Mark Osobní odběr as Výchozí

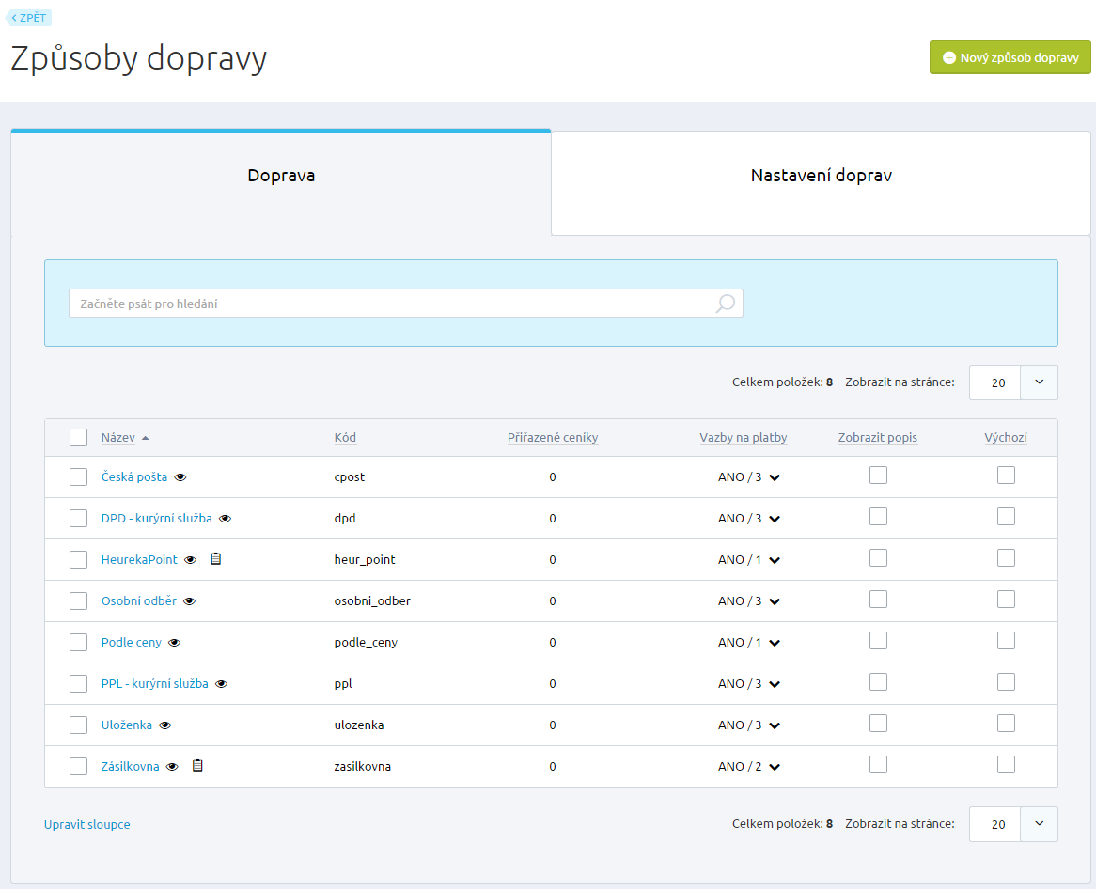point(1006,599)
